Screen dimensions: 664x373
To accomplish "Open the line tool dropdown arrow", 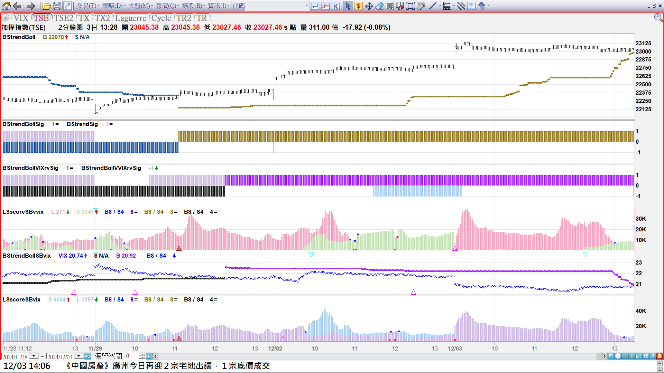I will 440,6.
